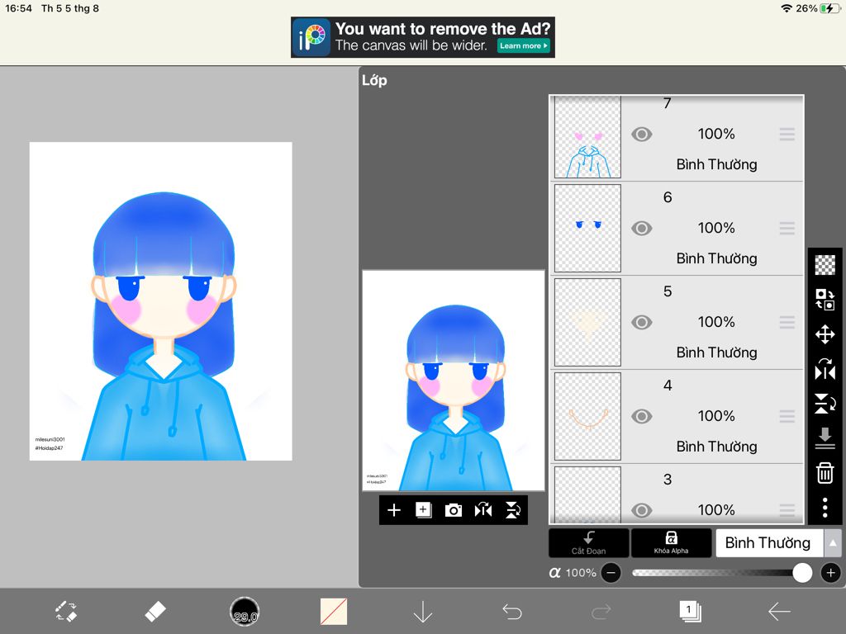846x634 pixels.
Task: Tap the reorder handle of layer 7
Action: click(787, 135)
